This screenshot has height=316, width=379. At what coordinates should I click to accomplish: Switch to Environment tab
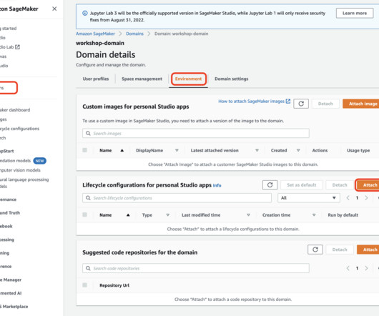coord(188,79)
